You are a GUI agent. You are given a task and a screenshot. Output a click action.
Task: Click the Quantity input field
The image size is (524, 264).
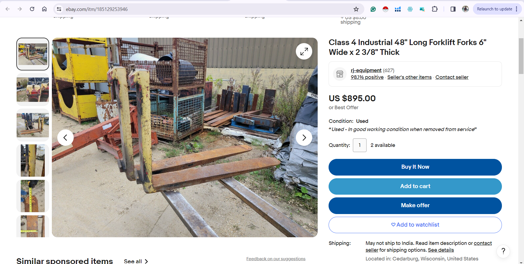[359, 145]
